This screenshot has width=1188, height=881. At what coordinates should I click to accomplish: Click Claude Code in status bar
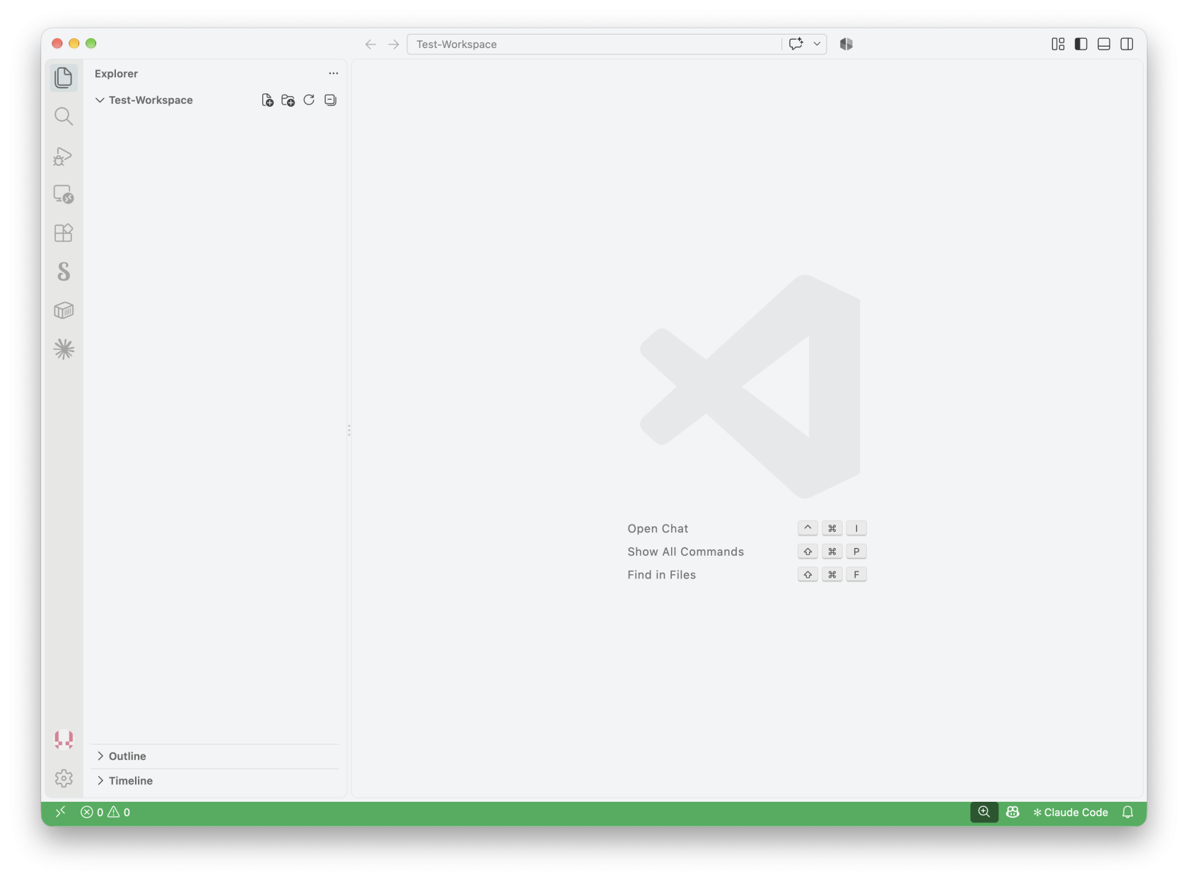click(x=1071, y=812)
